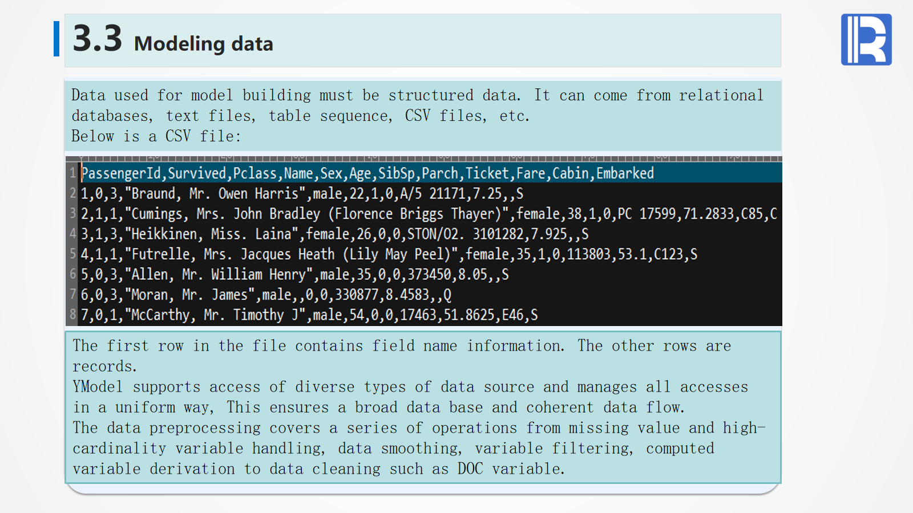Click the word "Embarked" in the header row
The height and width of the screenshot is (513, 913).
[625, 173]
